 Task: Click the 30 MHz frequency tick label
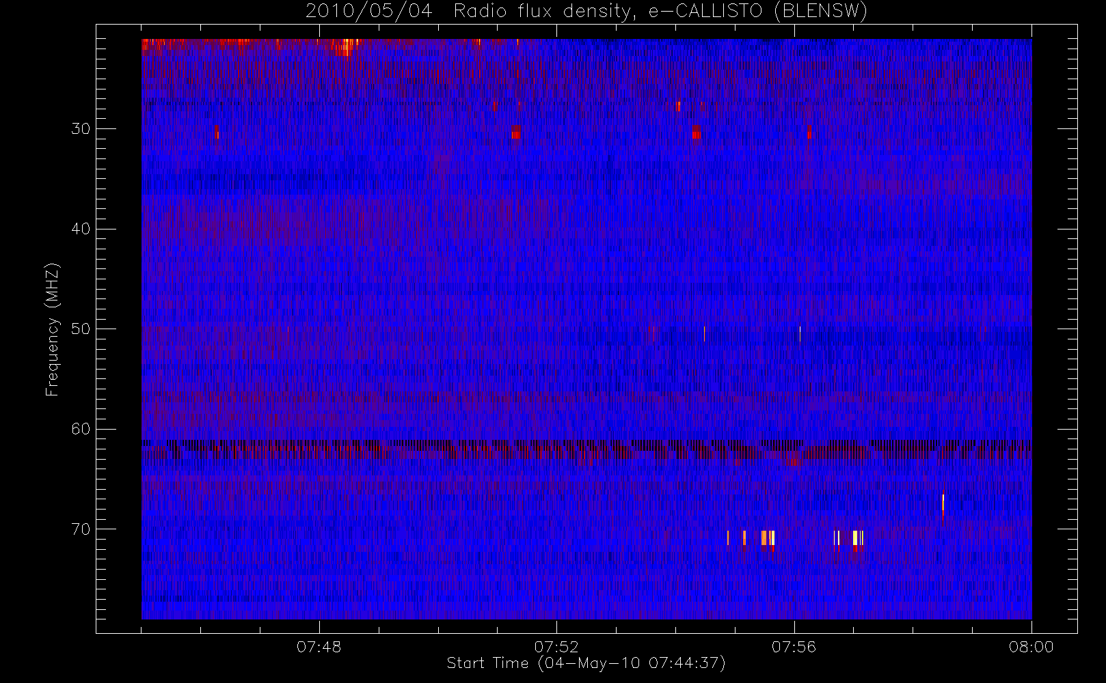pyautogui.click(x=81, y=129)
